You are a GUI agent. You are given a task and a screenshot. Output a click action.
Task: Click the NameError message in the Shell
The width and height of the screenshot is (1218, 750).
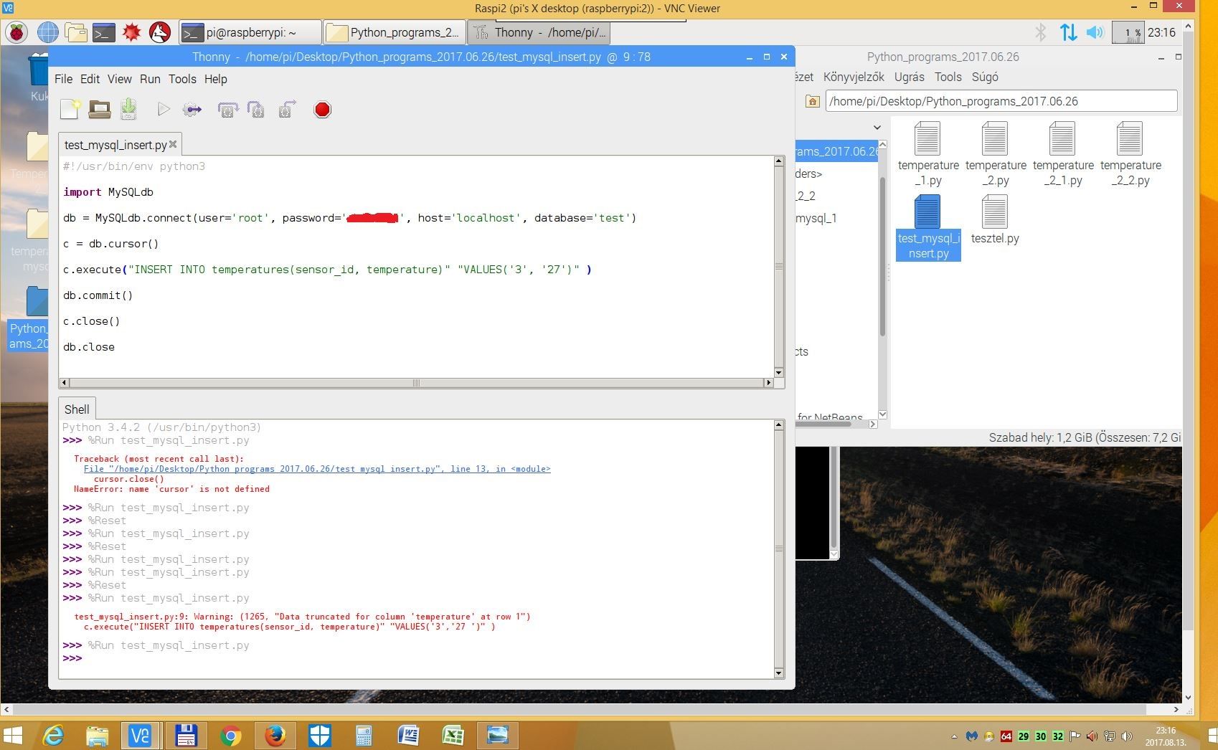[171, 489]
